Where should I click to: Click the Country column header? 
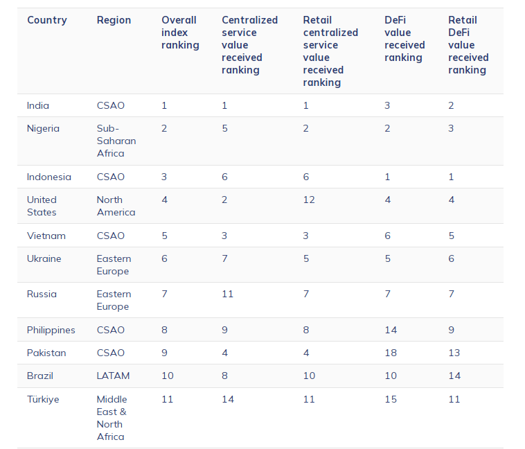click(47, 20)
